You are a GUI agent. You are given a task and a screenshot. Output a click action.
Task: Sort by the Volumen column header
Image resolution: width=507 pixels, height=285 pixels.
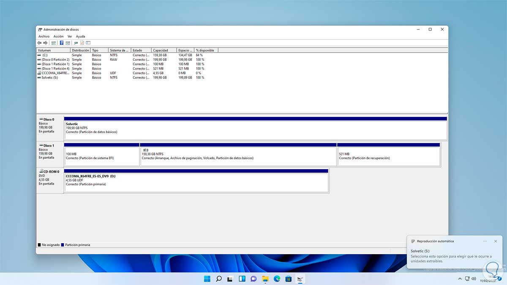tap(53, 50)
